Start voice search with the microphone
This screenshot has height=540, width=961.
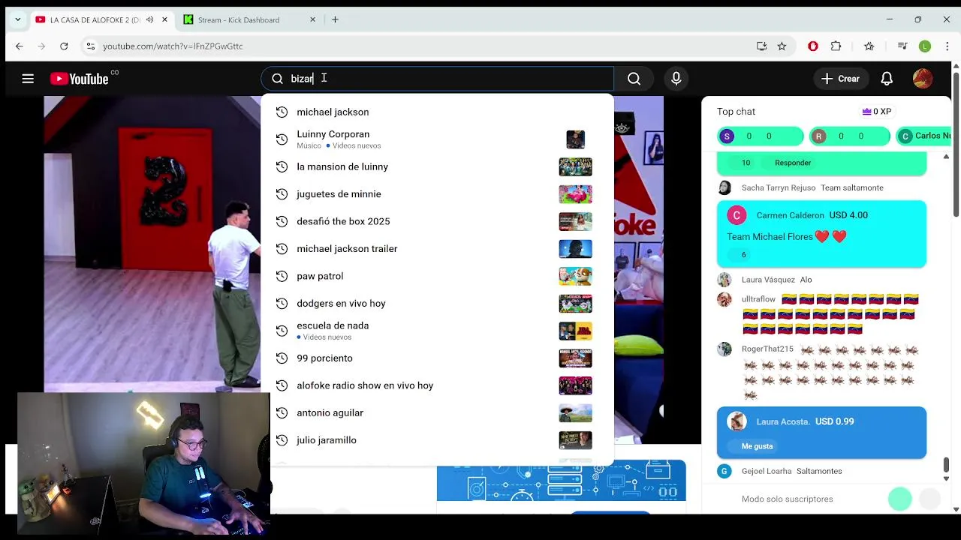pyautogui.click(x=676, y=79)
